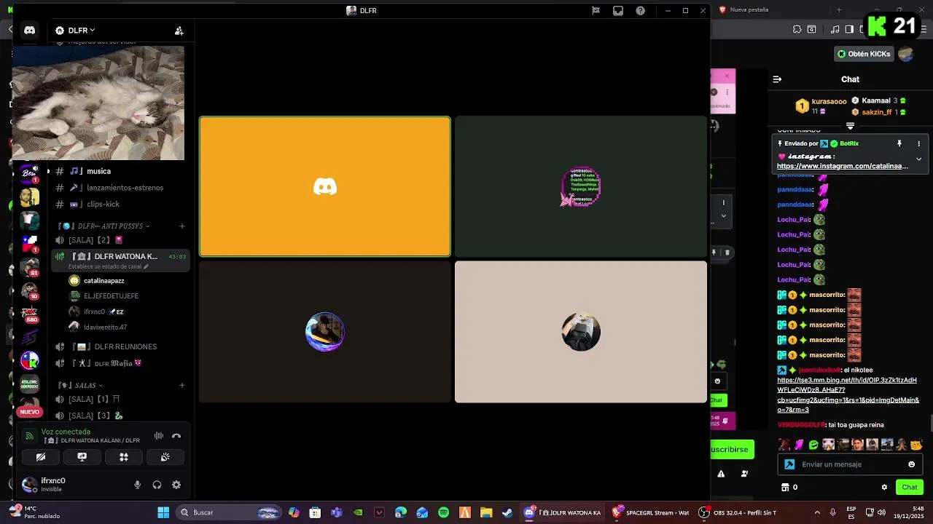Open activities launcher icon in voice panel

pyautogui.click(x=124, y=457)
